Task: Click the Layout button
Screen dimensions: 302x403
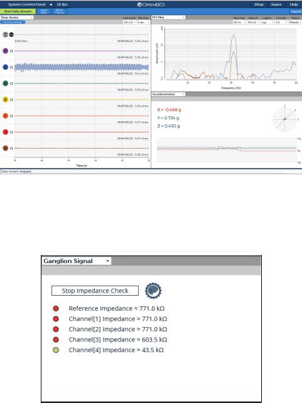Action: tap(296, 11)
